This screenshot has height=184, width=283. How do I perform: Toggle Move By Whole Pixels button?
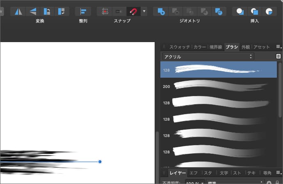click(119, 11)
